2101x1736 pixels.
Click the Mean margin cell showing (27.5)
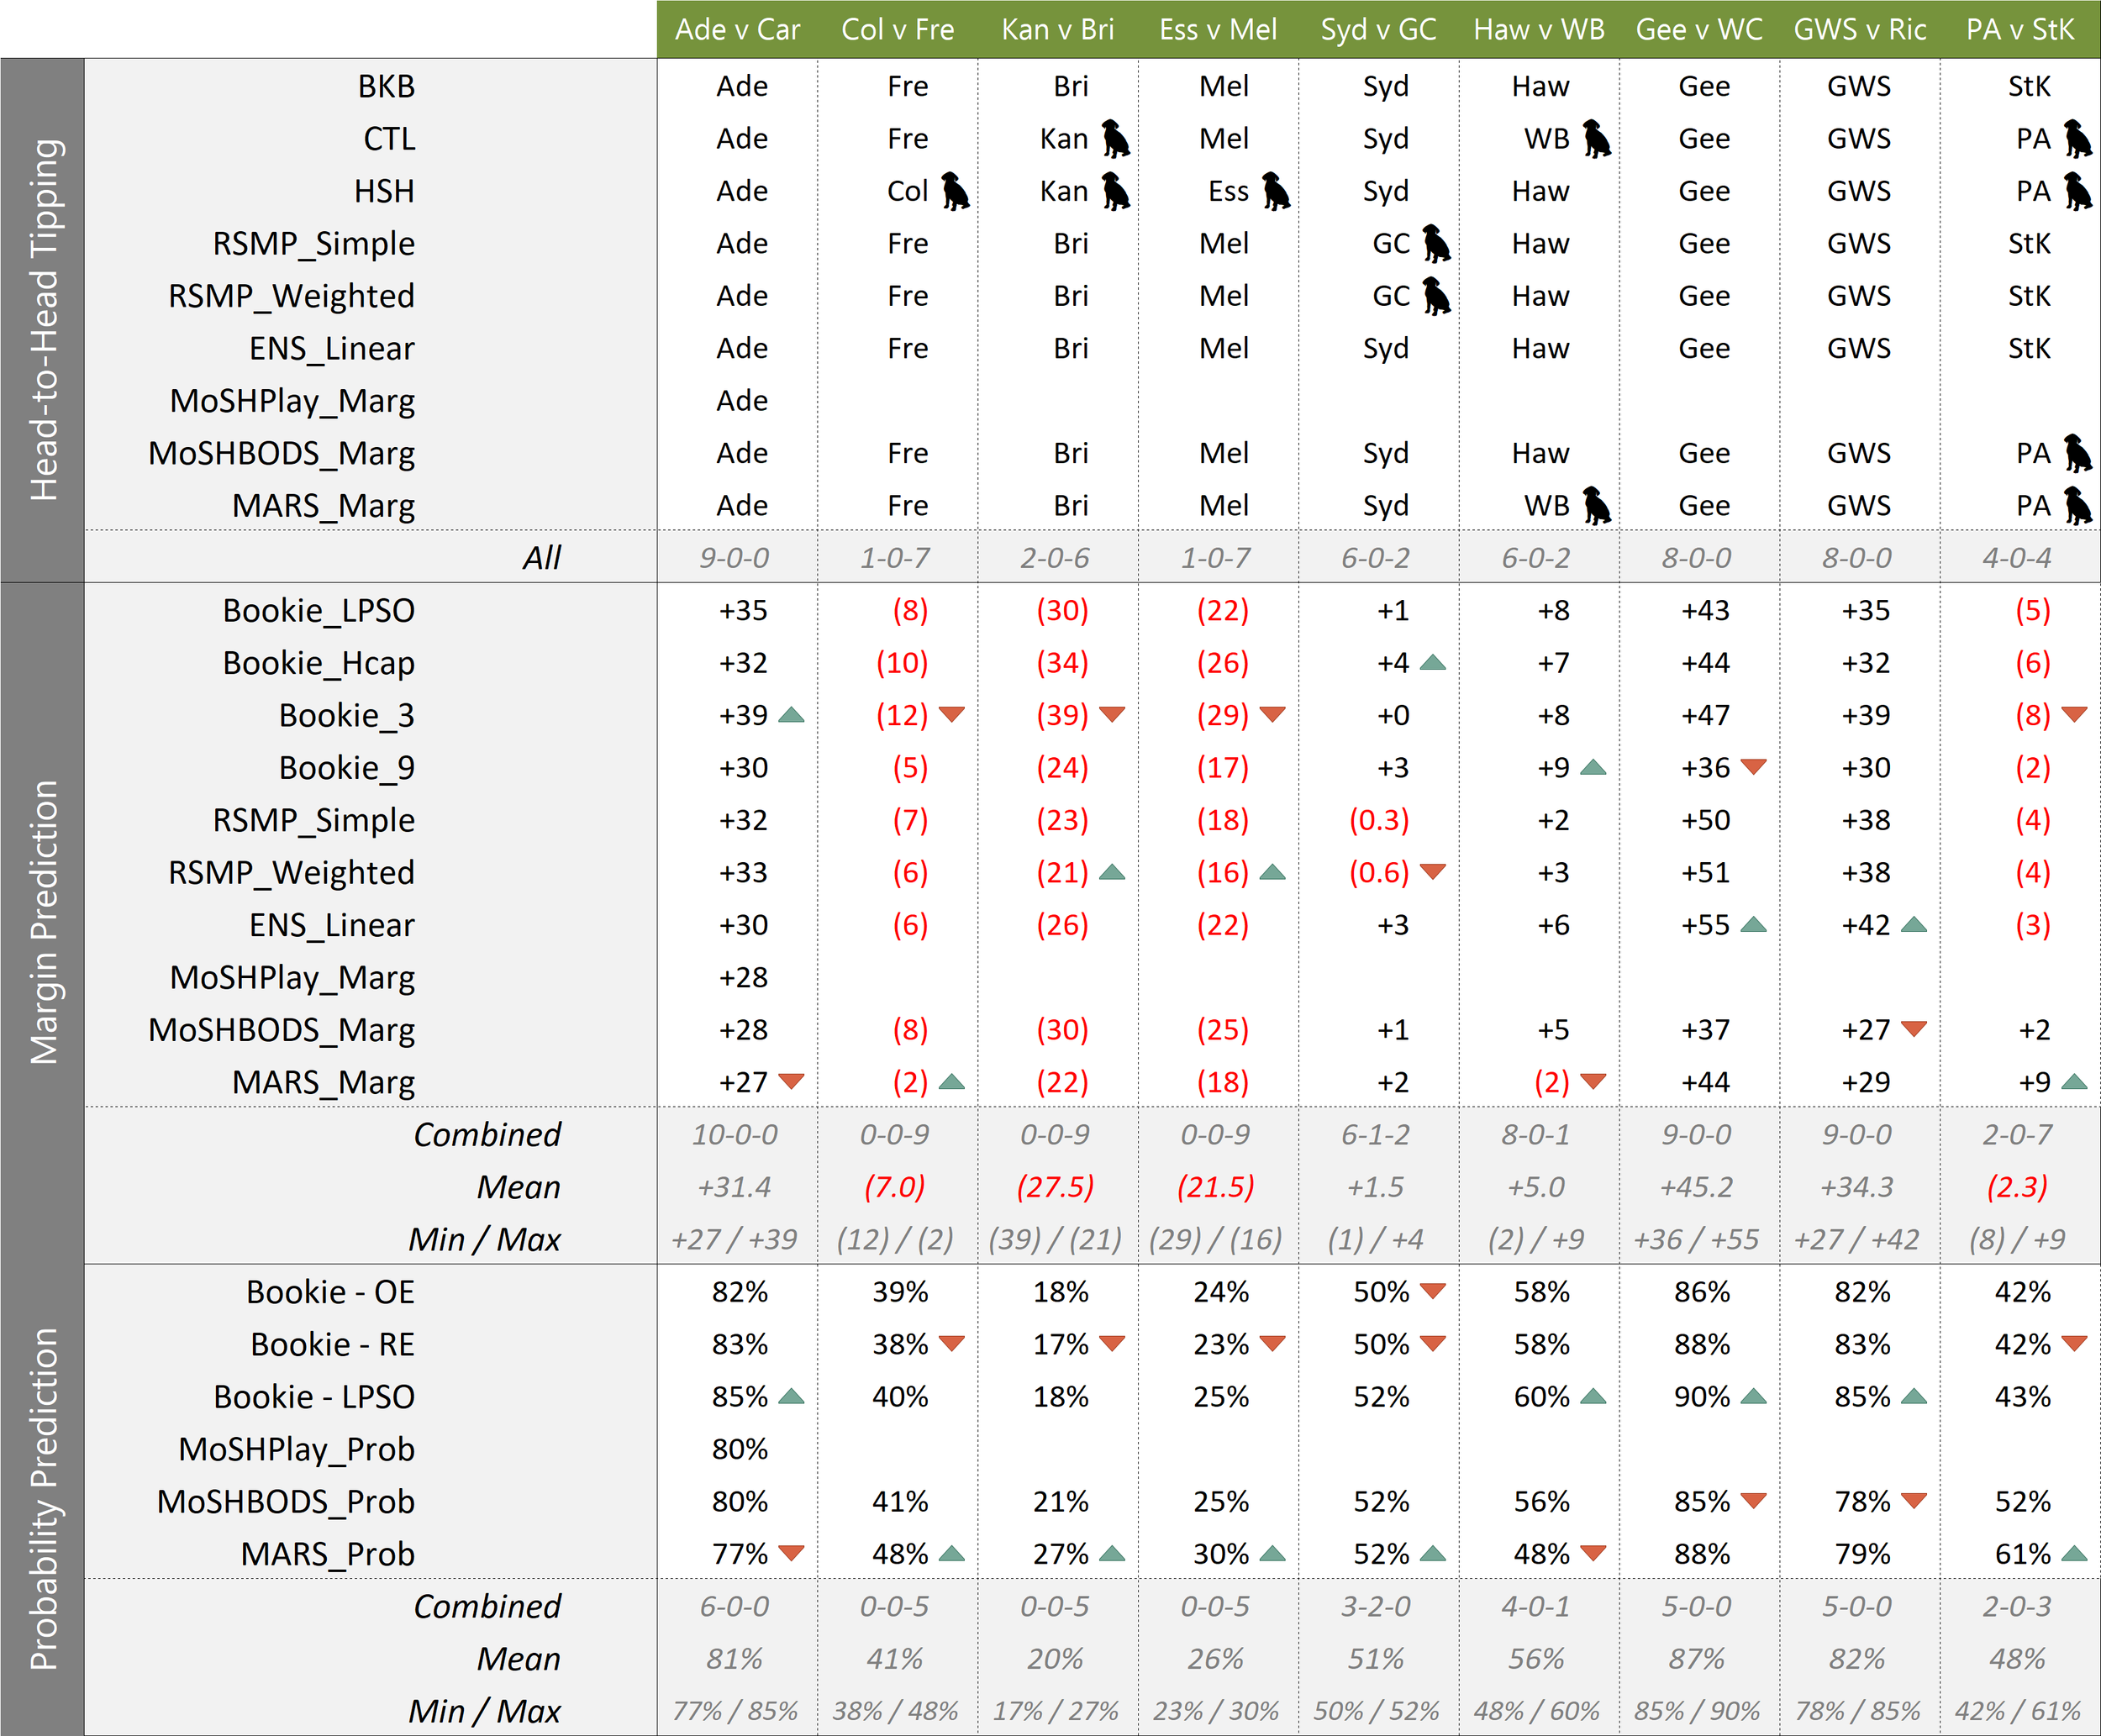click(1055, 1187)
